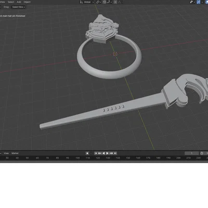Click the auto keying record button
Image resolution: width=208 pixels, height=208 pixels.
coord(87,153)
